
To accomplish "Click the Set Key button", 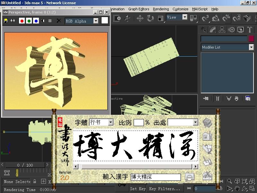I will tap(138, 189).
